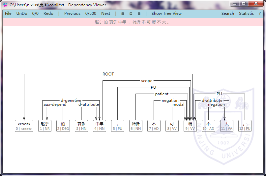Click the node 赵宁 labeled NR
This screenshot has width=266, height=176.
(44, 126)
